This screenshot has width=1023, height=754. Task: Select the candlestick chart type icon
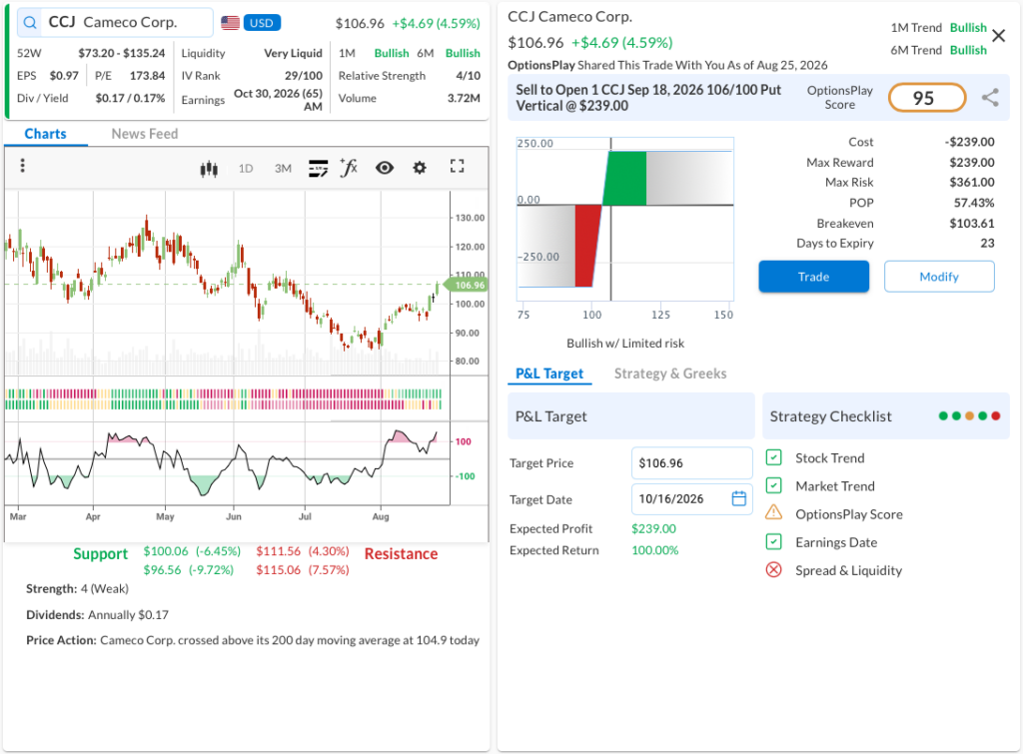pos(209,169)
